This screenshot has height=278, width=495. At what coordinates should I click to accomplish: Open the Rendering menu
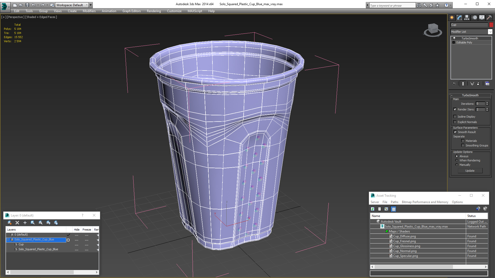153,11
